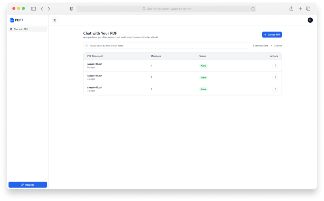Open actions menu for the 6 pages document

pos(275,66)
